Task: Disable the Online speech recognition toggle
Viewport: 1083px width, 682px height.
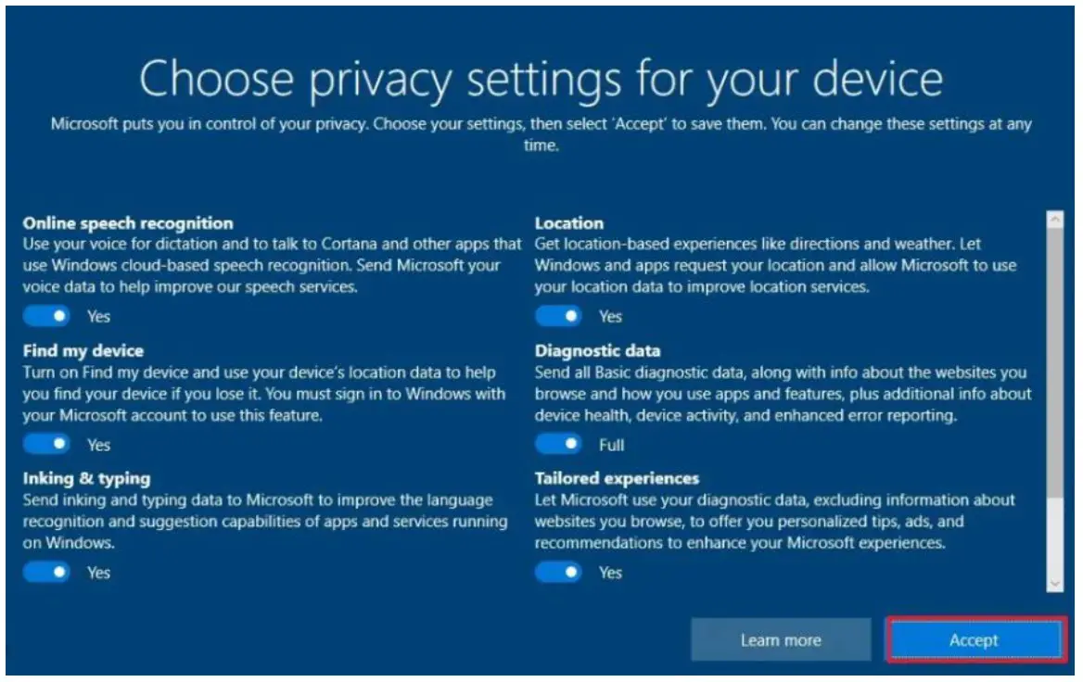Action: (x=47, y=316)
